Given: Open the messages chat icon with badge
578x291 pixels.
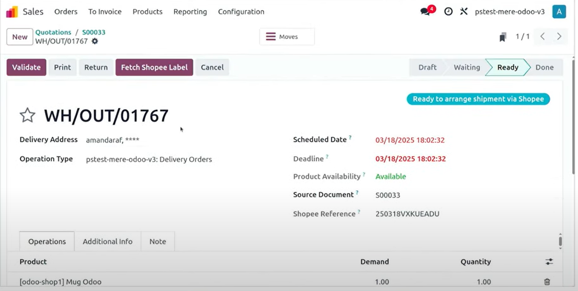Looking at the screenshot, I should [x=427, y=11].
